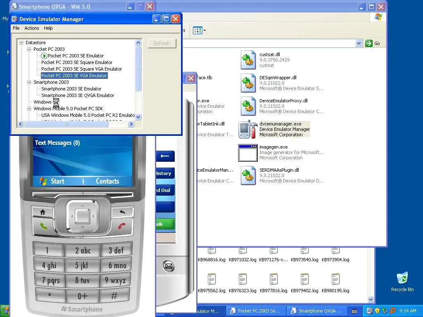423x317 pixels.
Task: Click tree vertical scrollbar down arrow
Action: click(138, 117)
